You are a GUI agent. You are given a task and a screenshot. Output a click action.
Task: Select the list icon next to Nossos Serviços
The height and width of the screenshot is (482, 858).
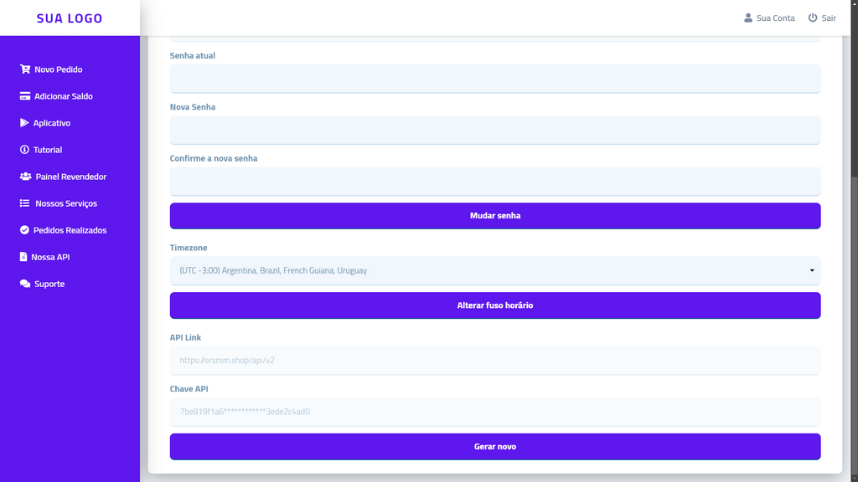(23, 203)
